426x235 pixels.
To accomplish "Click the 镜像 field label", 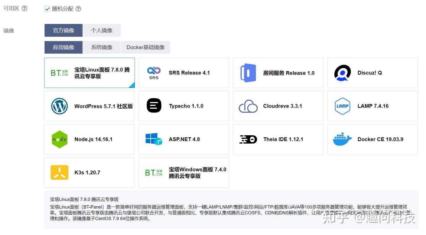I will (9, 30).
